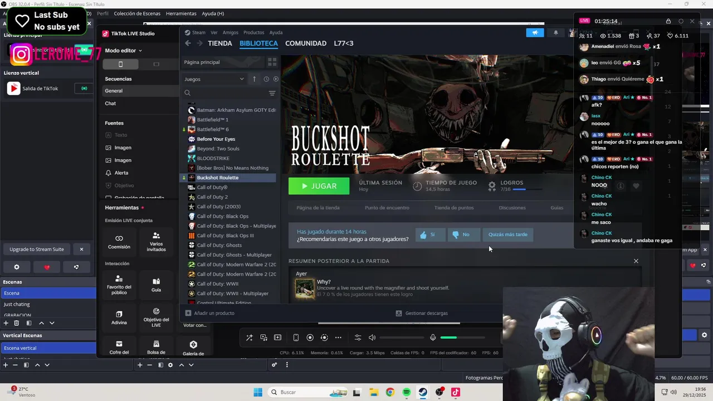Move scene up in Escenas panel
This screenshot has height=401, width=713.
pos(41,323)
